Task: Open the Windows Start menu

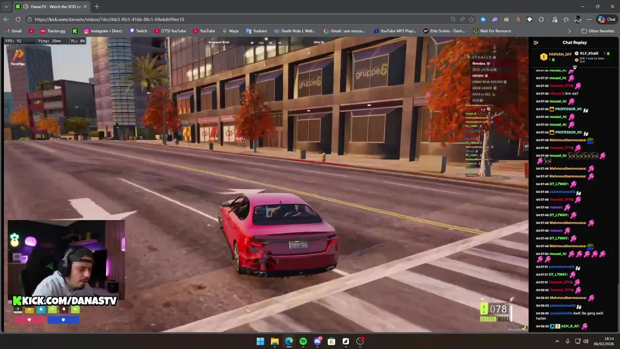Action: tap(260, 341)
